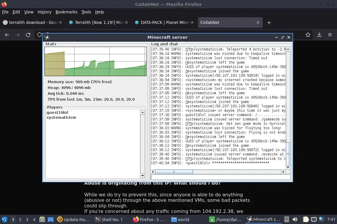The image size is (337, 224).
Task: Click the 'Heap: 4096 / 4096 mb' text
Action: click(x=69, y=87)
